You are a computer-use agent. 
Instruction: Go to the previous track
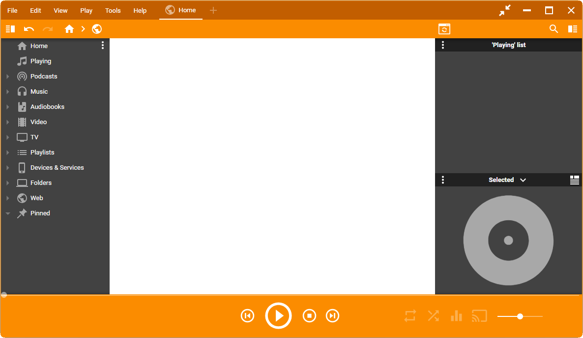248,315
